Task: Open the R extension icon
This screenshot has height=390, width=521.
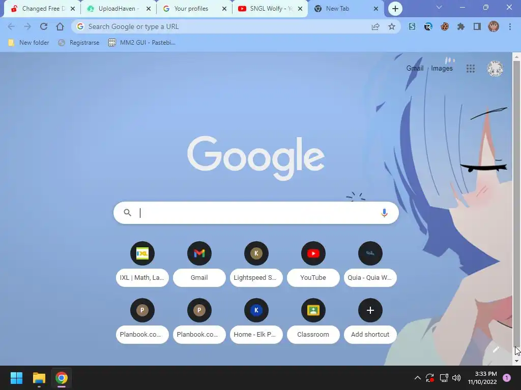Action: [x=428, y=26]
